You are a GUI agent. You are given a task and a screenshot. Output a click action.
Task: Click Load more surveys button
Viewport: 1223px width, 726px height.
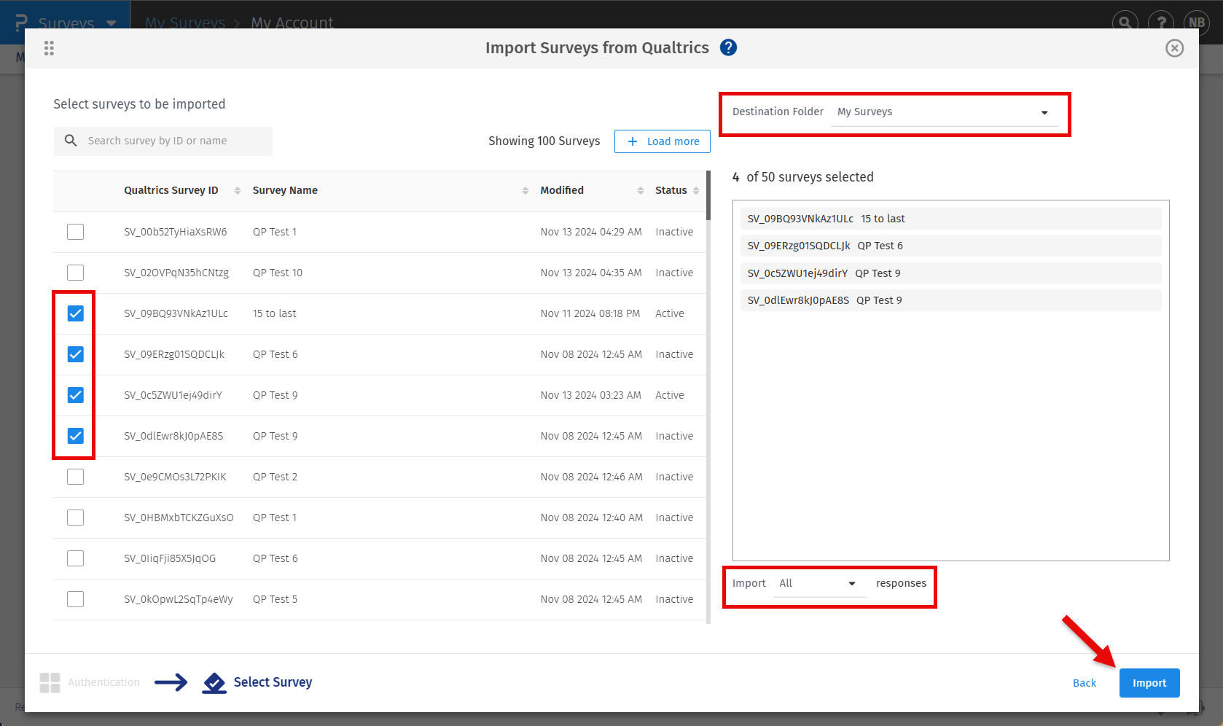[662, 141]
